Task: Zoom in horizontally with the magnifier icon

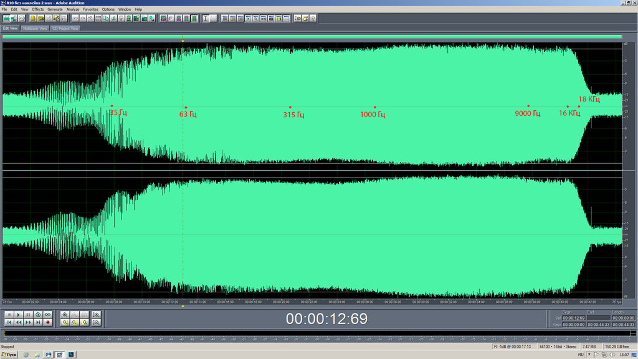Action: pyautogui.click(x=65, y=315)
